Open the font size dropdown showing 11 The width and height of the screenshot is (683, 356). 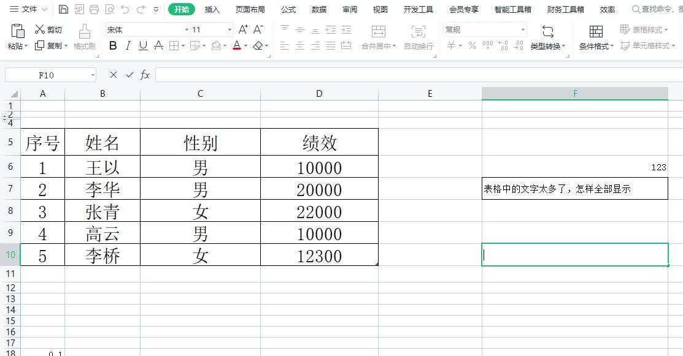tap(230, 29)
